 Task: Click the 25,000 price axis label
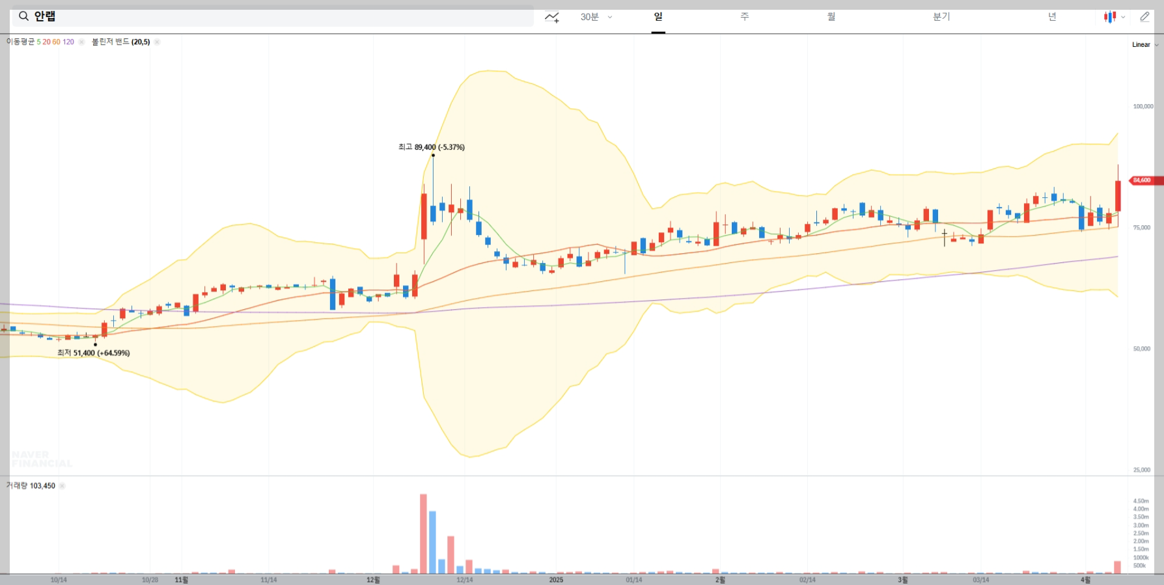tap(1141, 470)
